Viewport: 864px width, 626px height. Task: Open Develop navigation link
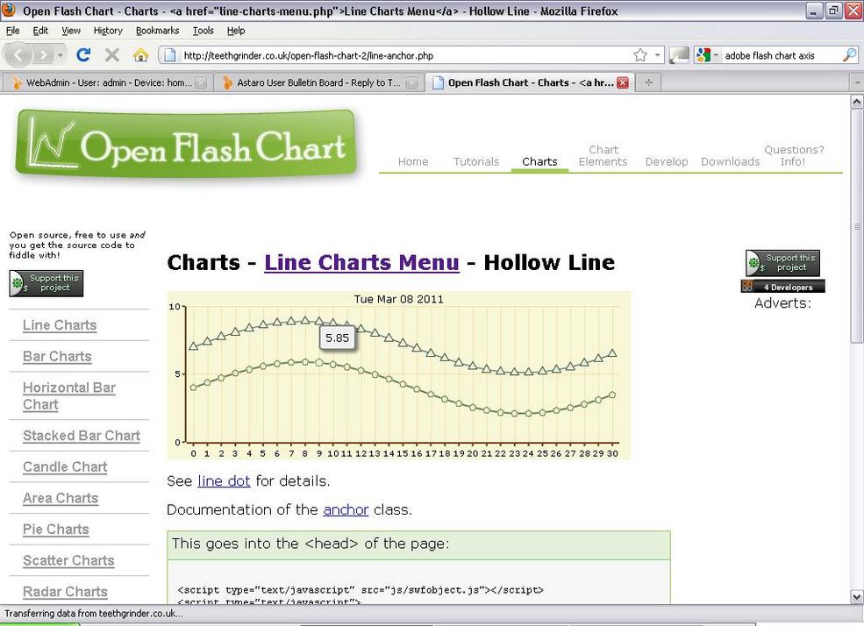point(667,161)
